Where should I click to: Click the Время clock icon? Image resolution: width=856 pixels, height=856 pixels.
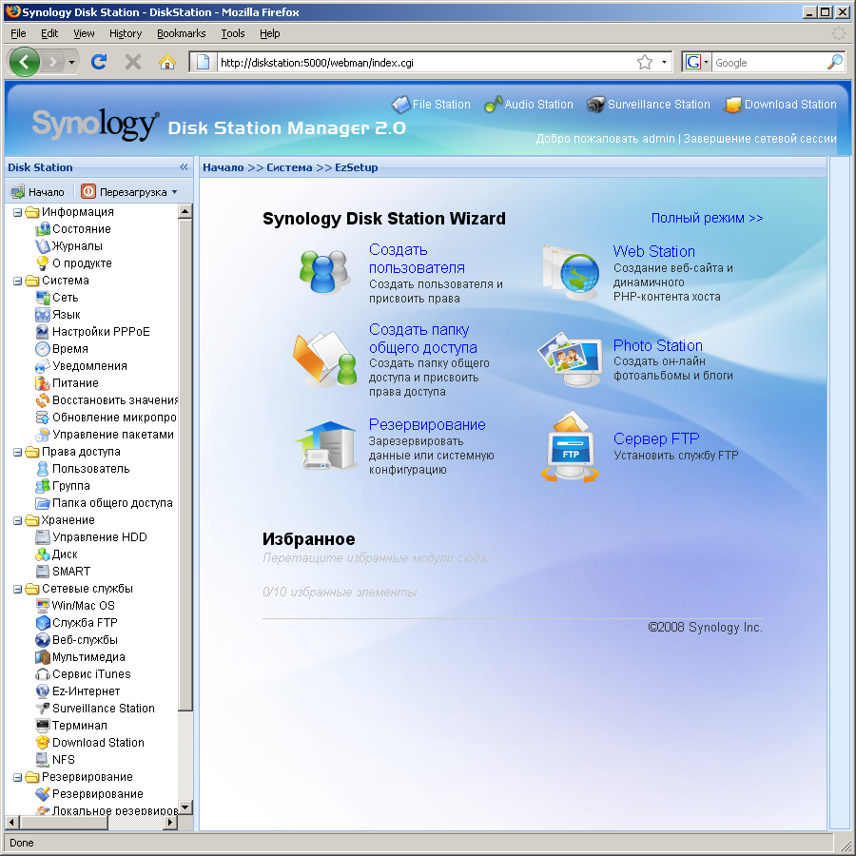tap(43, 349)
